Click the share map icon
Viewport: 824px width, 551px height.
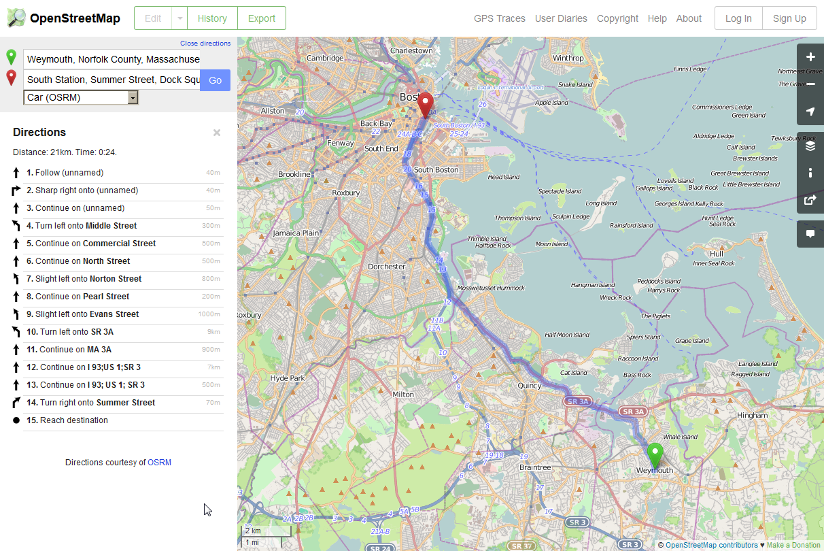click(810, 200)
